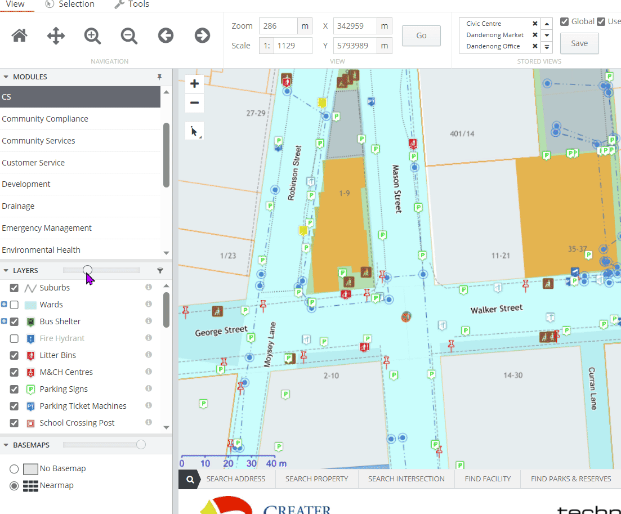Screen dimensions: 621x514
Task: Pin the Modules panel
Action: click(x=159, y=77)
